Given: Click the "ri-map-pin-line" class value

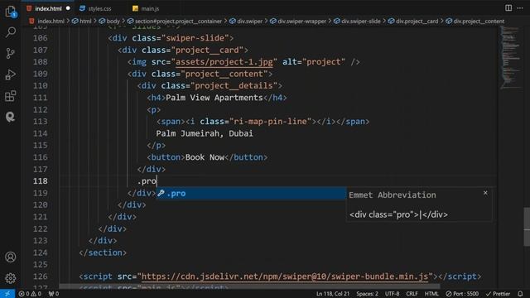Looking at the screenshot, I should click(x=270, y=122).
